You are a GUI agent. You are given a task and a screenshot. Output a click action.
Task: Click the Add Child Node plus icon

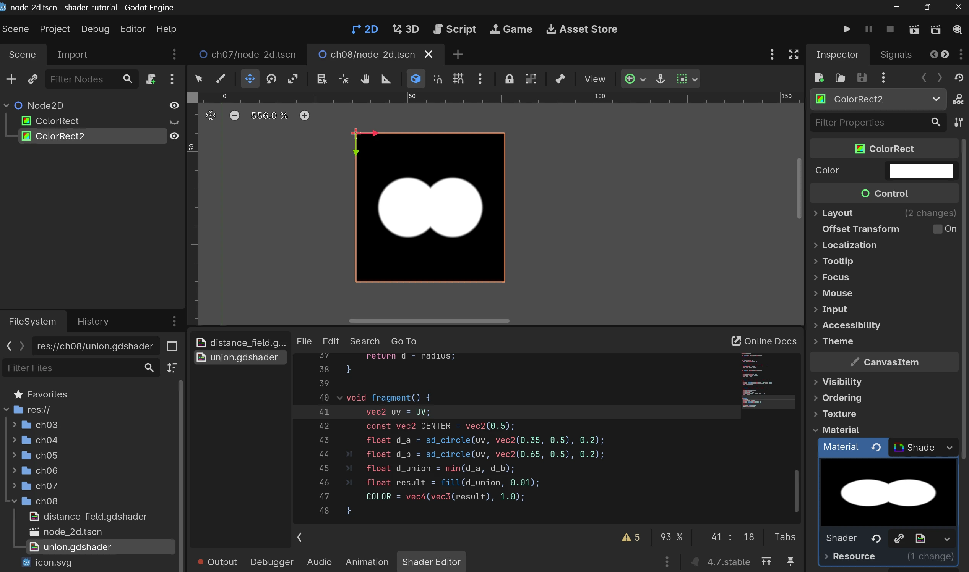coord(11,79)
